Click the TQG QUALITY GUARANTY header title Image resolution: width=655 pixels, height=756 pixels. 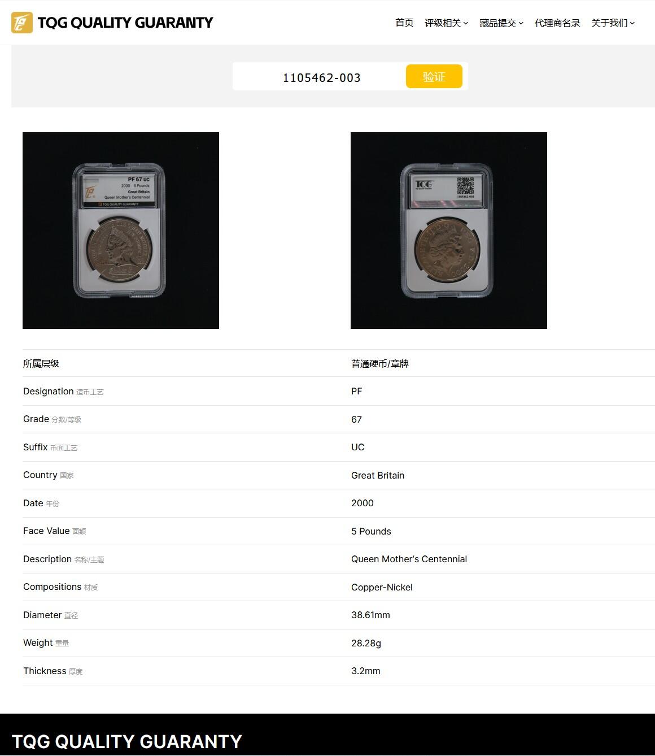125,23
